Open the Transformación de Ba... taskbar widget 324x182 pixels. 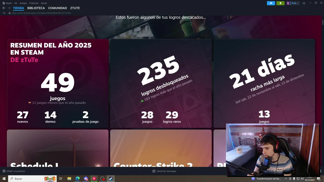(266, 179)
